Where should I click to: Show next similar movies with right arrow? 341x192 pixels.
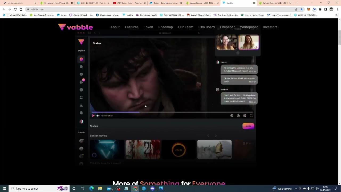(216, 136)
